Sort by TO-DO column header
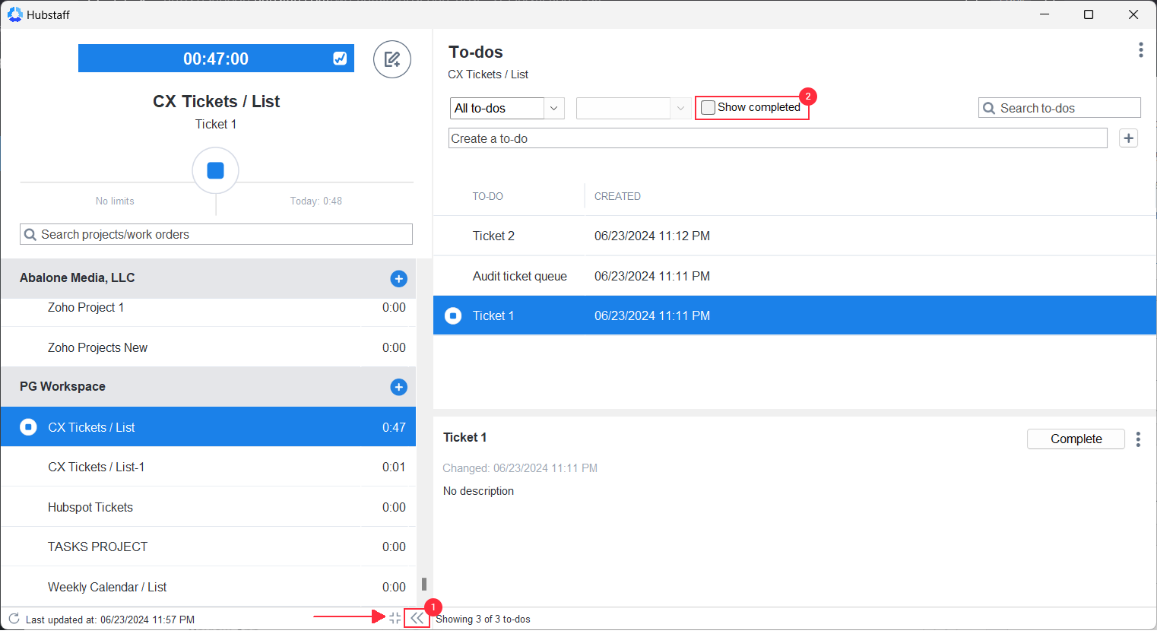 pos(488,196)
